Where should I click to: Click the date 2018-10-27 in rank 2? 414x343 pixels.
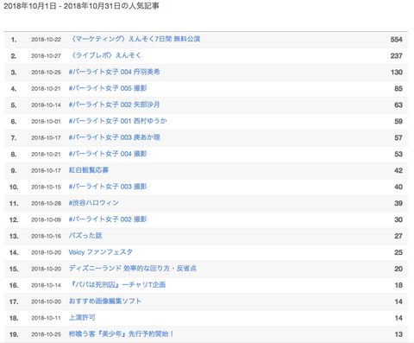pyautogui.click(x=46, y=56)
